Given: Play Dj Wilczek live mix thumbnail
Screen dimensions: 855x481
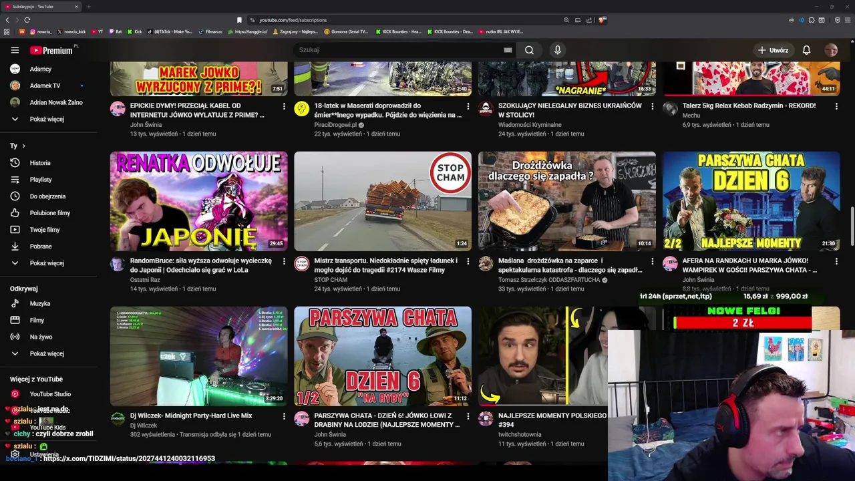Looking at the screenshot, I should point(199,356).
